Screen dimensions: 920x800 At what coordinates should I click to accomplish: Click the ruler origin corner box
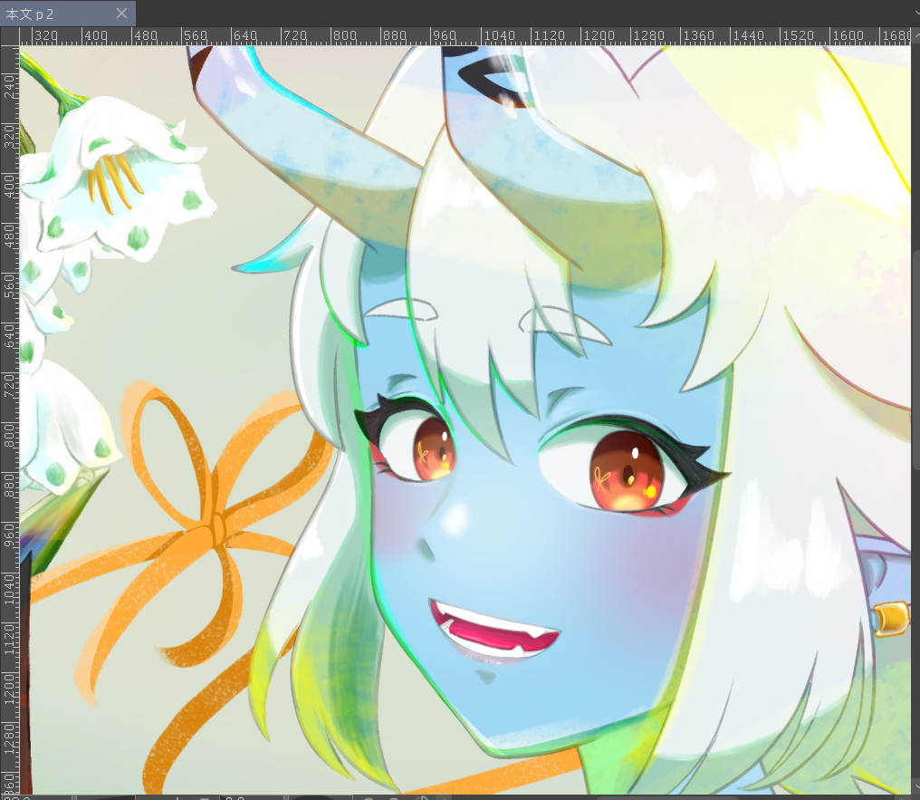(9, 36)
